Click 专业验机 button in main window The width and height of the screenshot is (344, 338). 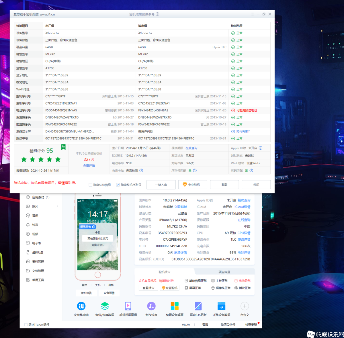point(169,288)
